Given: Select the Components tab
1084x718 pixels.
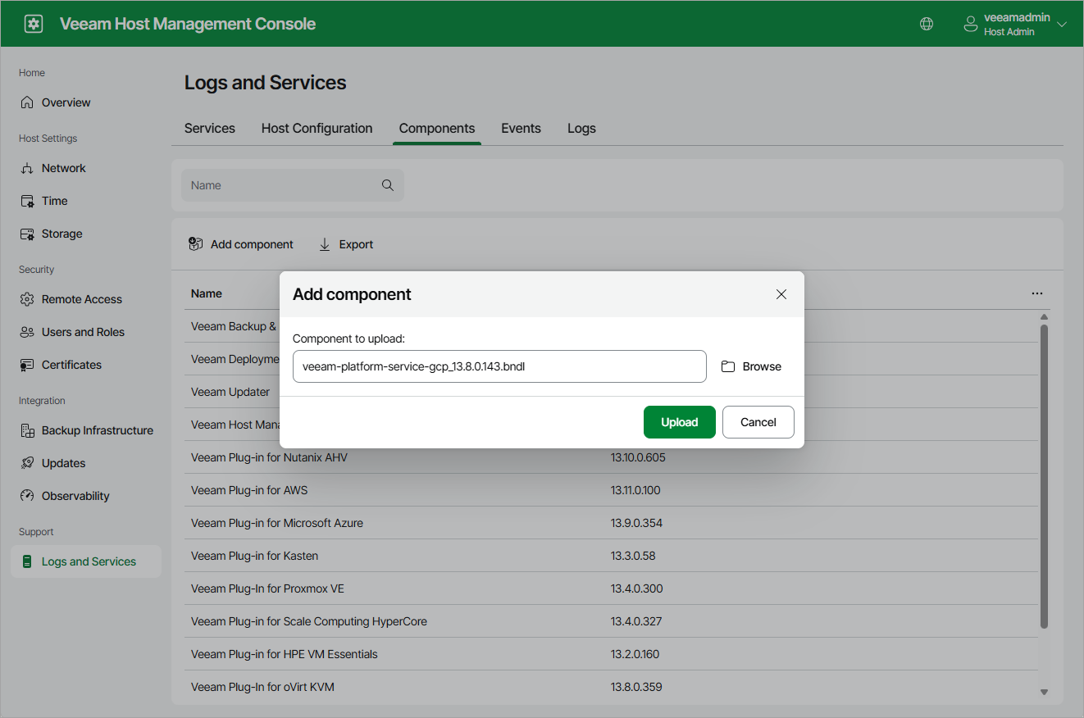Looking at the screenshot, I should (x=437, y=129).
